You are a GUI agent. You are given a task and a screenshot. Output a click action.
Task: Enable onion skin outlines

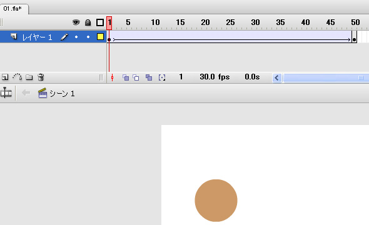[136, 77]
